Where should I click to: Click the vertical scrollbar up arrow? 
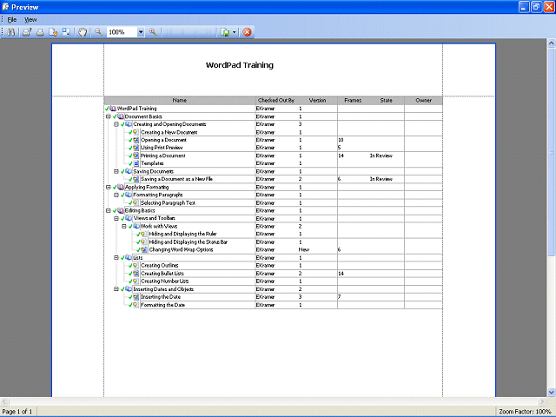[x=552, y=43]
